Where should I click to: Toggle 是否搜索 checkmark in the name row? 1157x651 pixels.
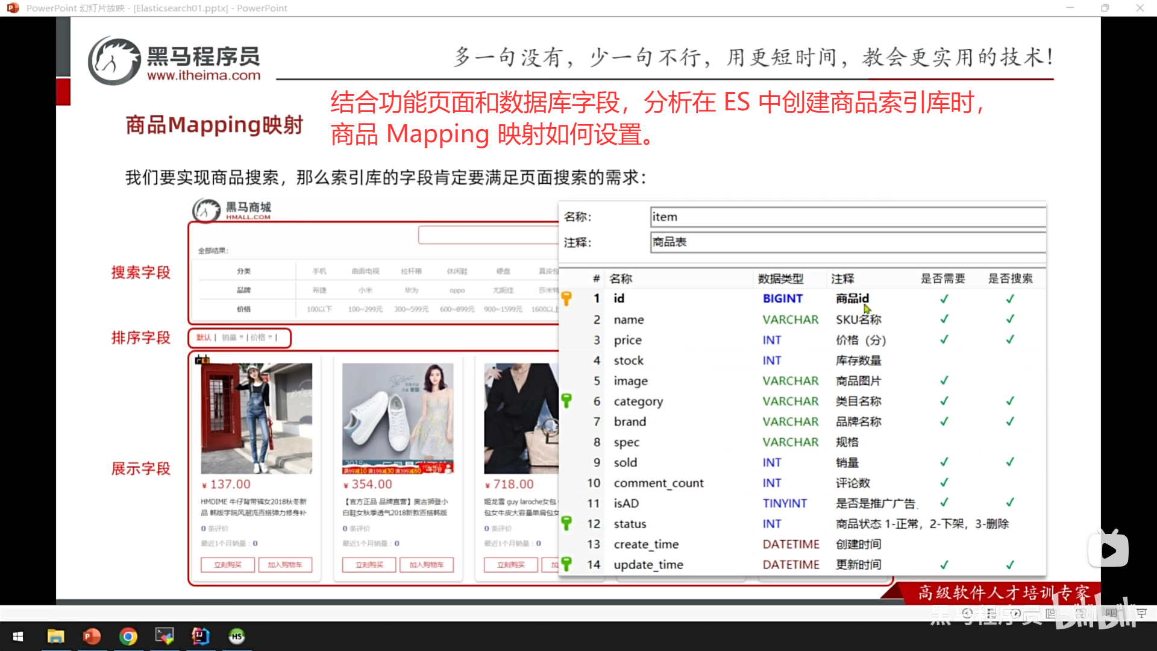[1010, 319]
